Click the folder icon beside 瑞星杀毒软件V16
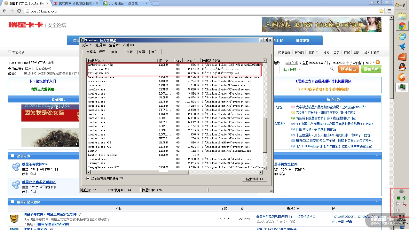Screen dimensions: 409x230 pos(16,167)
